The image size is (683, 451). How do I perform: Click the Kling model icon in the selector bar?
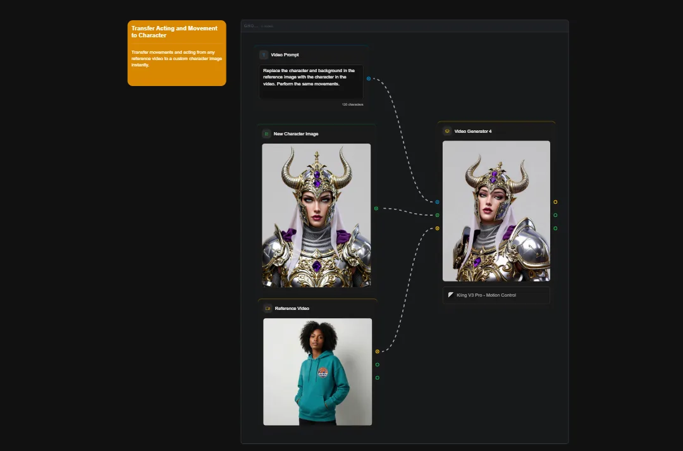[x=450, y=295]
